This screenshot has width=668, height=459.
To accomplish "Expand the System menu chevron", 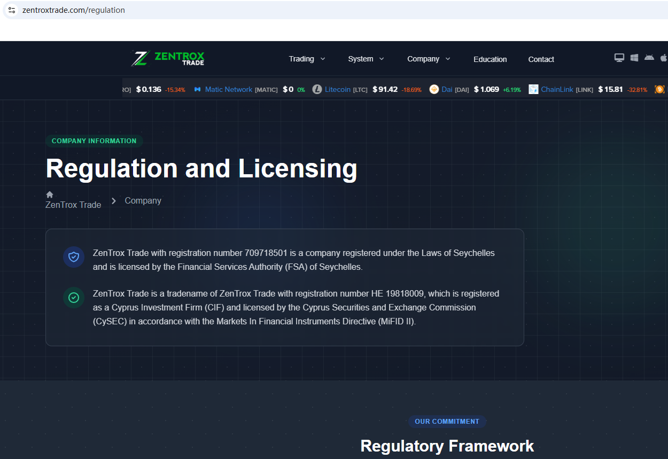I will pos(382,59).
